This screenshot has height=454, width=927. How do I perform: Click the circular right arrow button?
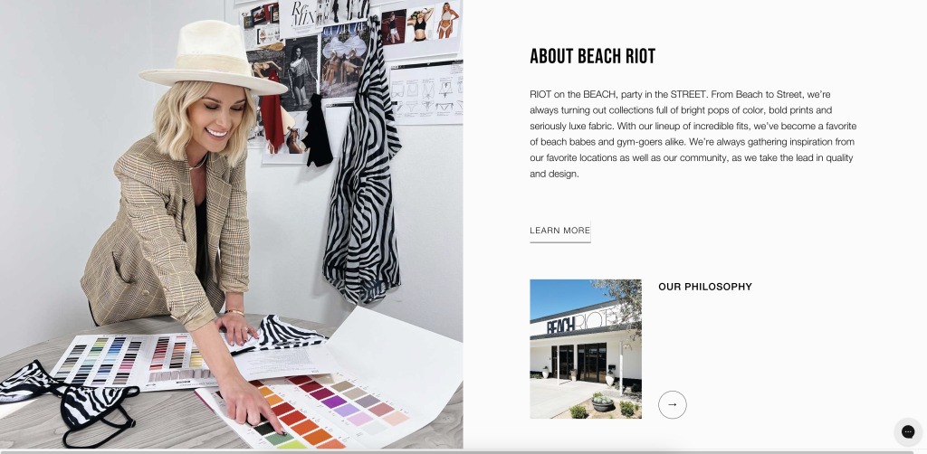pyautogui.click(x=673, y=405)
